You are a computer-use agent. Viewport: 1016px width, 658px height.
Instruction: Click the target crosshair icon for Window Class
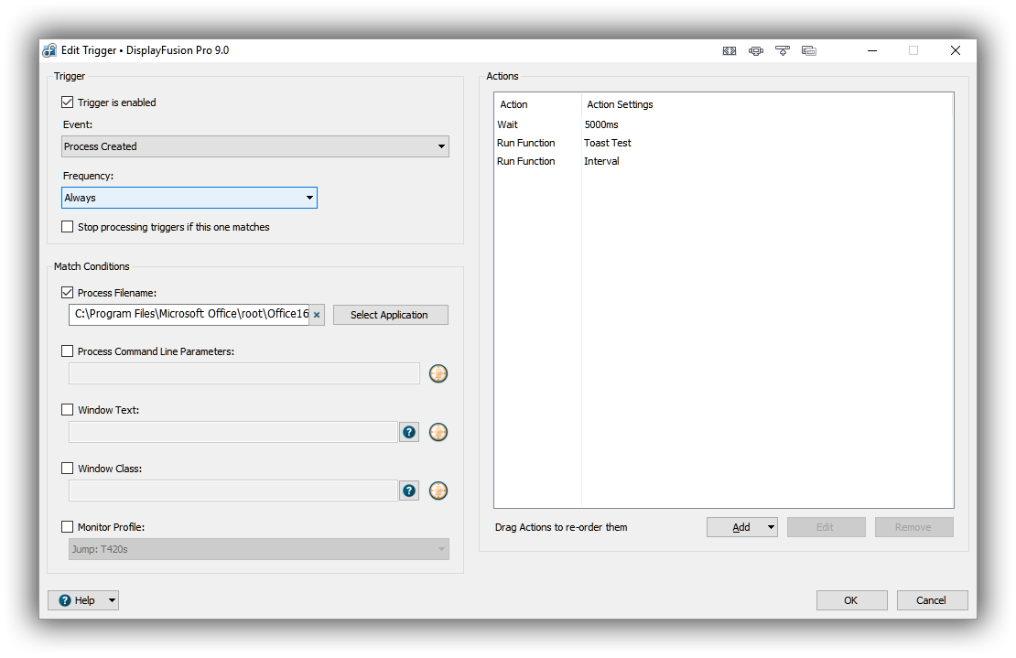(438, 491)
